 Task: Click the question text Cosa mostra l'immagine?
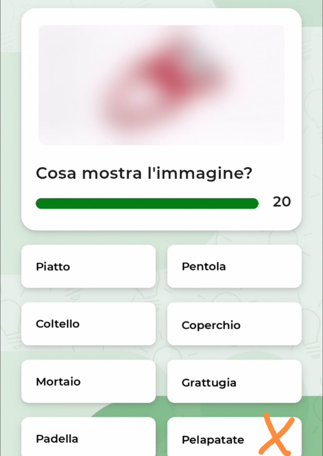[x=144, y=174]
